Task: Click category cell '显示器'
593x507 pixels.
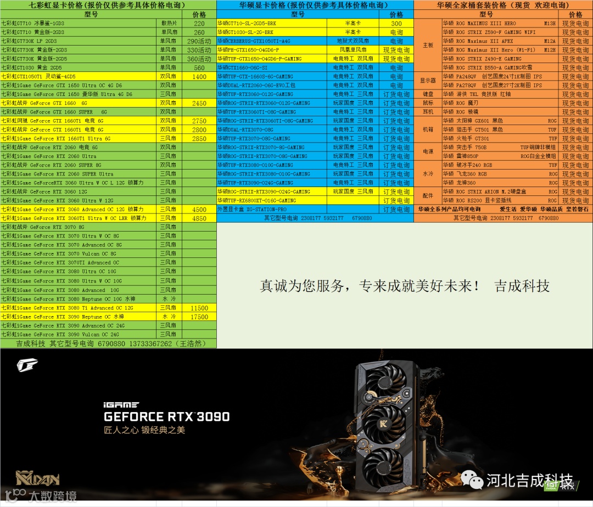Action: pyautogui.click(x=428, y=81)
